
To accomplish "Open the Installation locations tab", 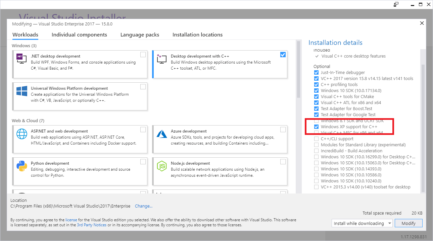I will click(197, 35).
